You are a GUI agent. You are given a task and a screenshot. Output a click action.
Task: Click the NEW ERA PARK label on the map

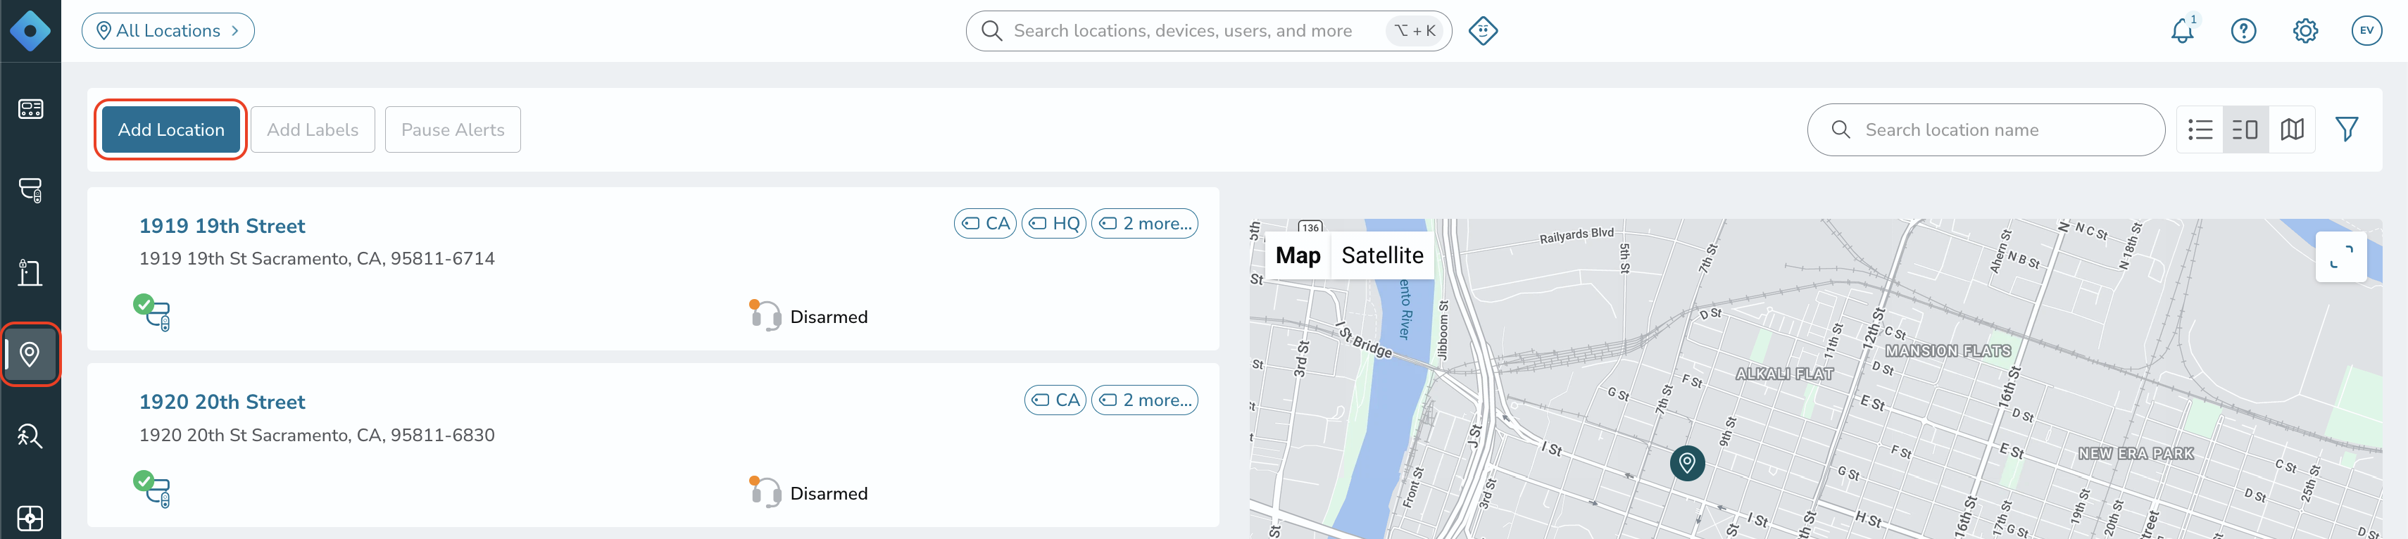coord(2136,454)
